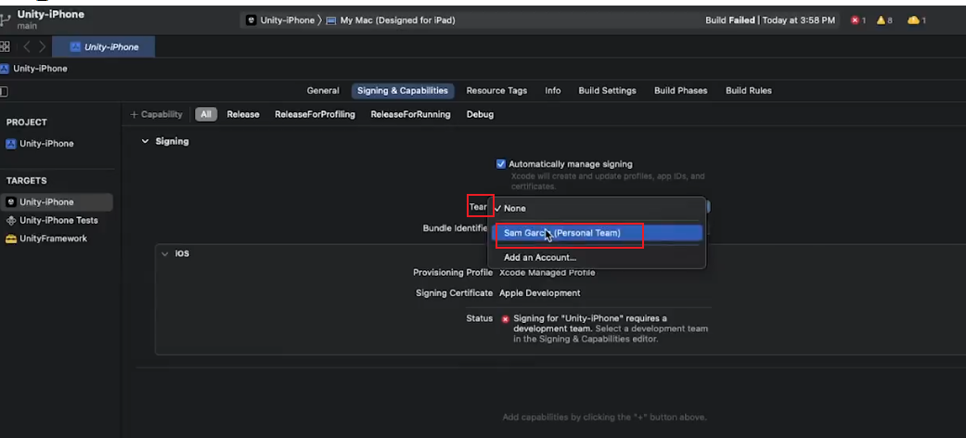Viewport: 966px width, 438px height.
Task: Select the All configuration filter
Action: point(206,114)
